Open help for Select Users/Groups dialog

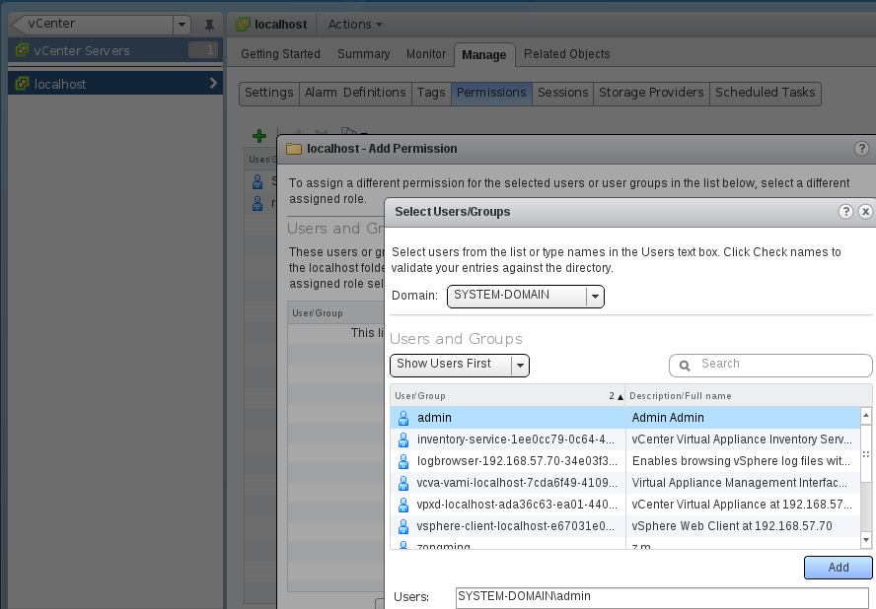(x=845, y=212)
